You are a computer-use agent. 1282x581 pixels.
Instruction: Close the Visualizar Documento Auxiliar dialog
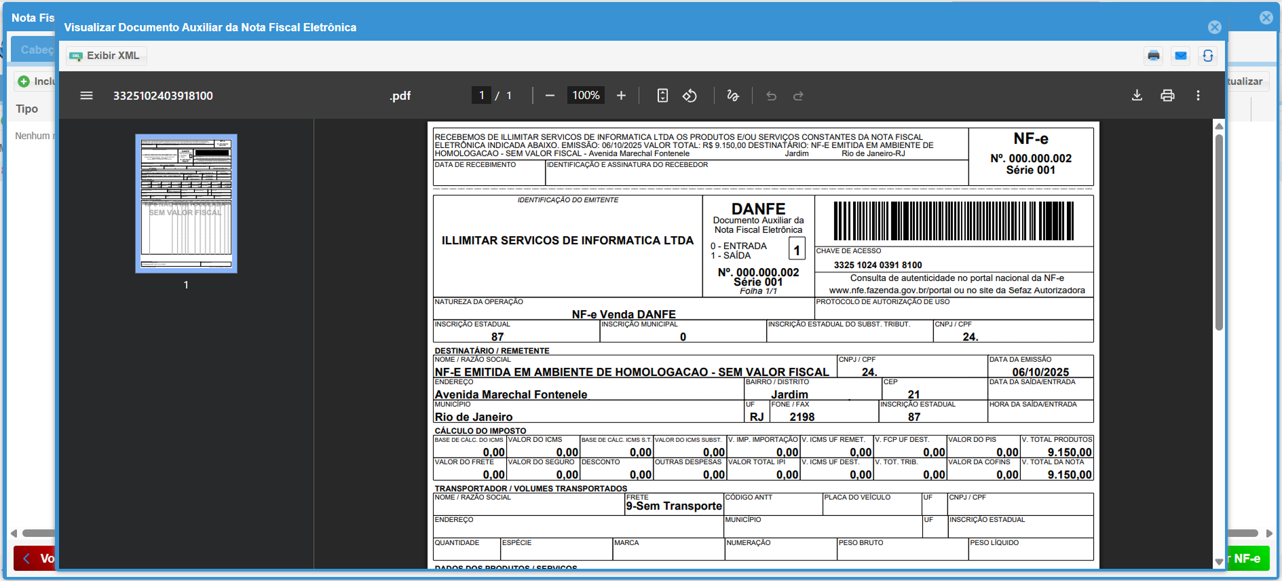tap(1214, 27)
